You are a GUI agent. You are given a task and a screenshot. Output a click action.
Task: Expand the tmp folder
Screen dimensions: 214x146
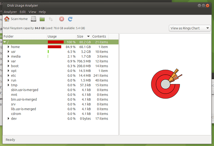pos(8,85)
